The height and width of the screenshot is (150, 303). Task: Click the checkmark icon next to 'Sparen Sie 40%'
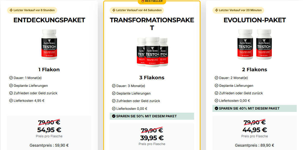pyautogui.click(x=216, y=109)
